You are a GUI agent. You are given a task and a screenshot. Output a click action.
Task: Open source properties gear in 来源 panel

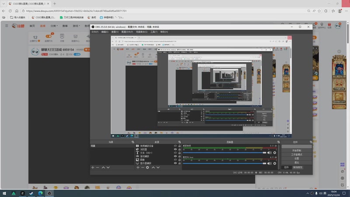pos(147,167)
